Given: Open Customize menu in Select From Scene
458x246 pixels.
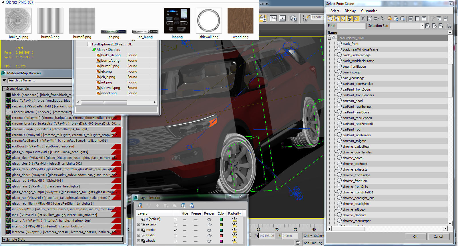Looking at the screenshot, I should [369, 11].
